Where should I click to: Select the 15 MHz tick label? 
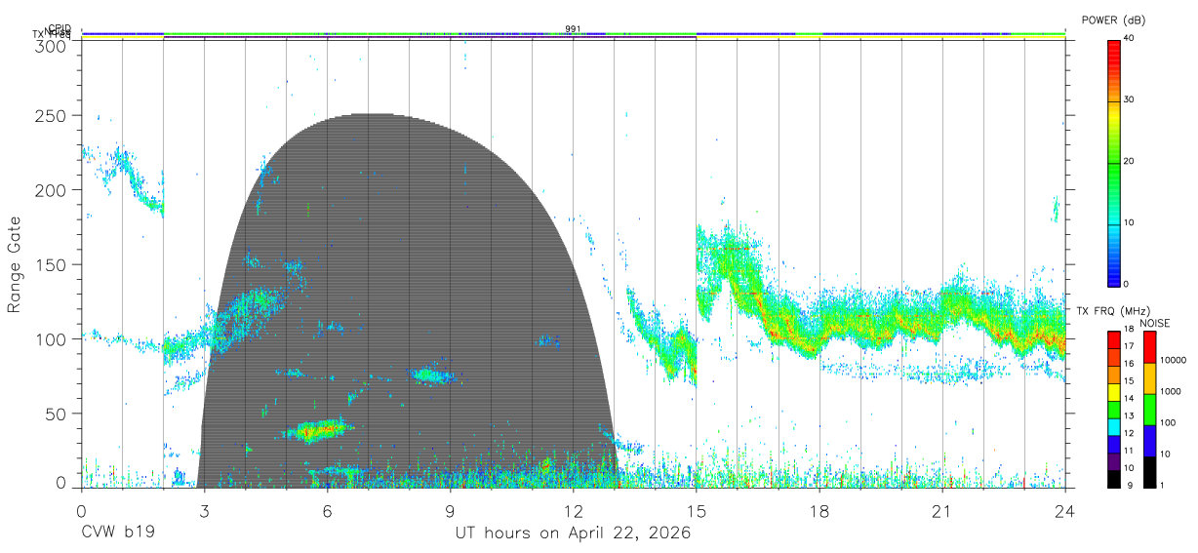[1128, 381]
